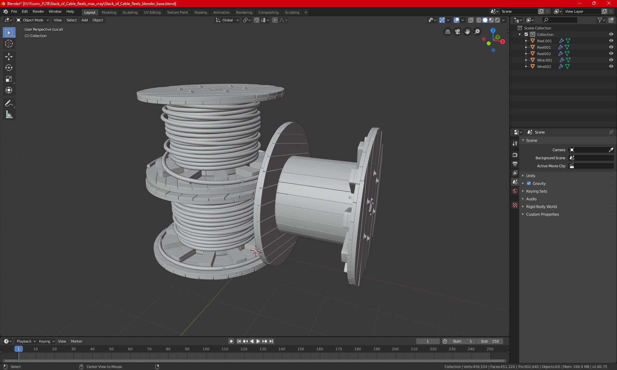
Task: Open the Global transform orientation dropdown
Action: 227,20
